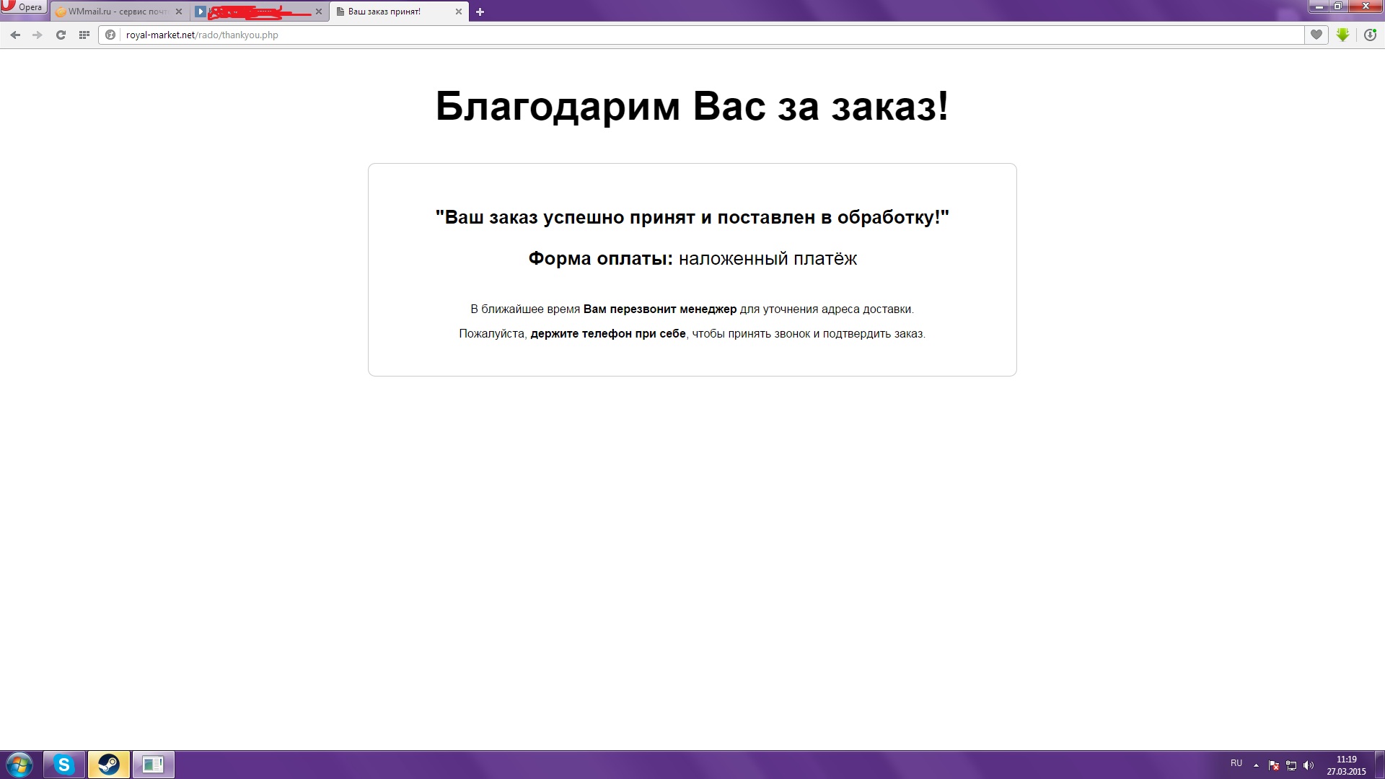
Task: Reload the current page
Action: click(x=61, y=35)
